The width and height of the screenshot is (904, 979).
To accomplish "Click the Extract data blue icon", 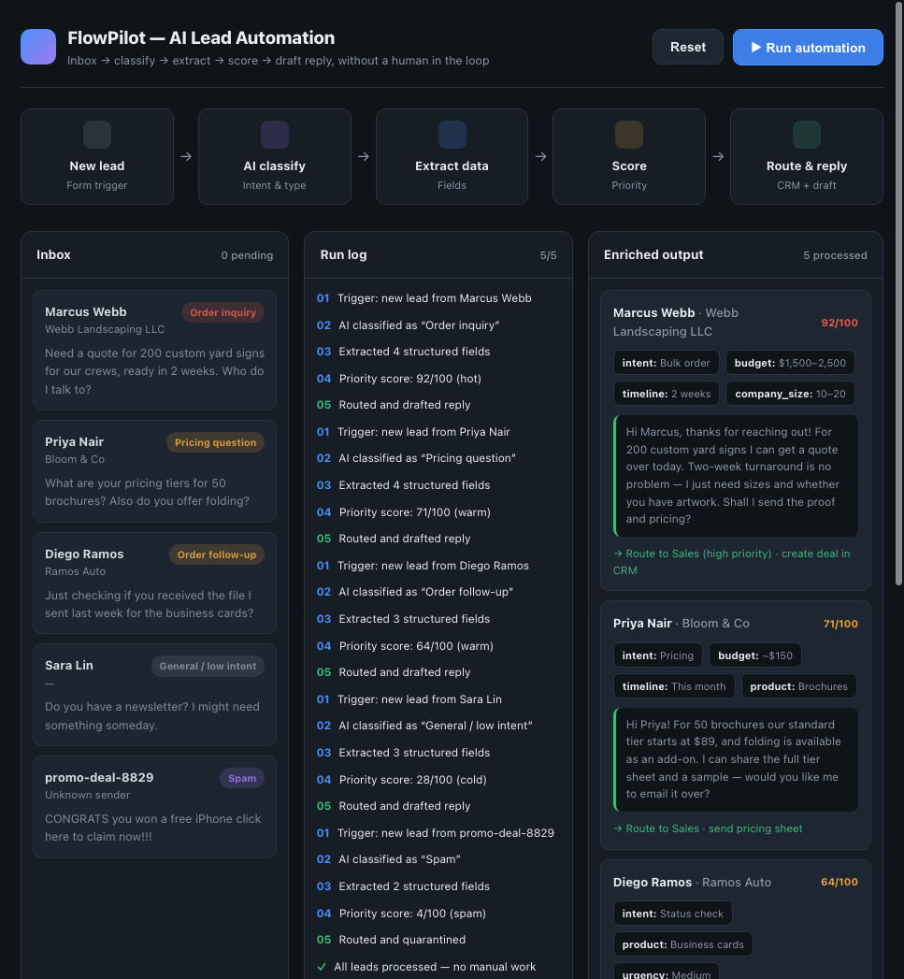I will [452, 135].
